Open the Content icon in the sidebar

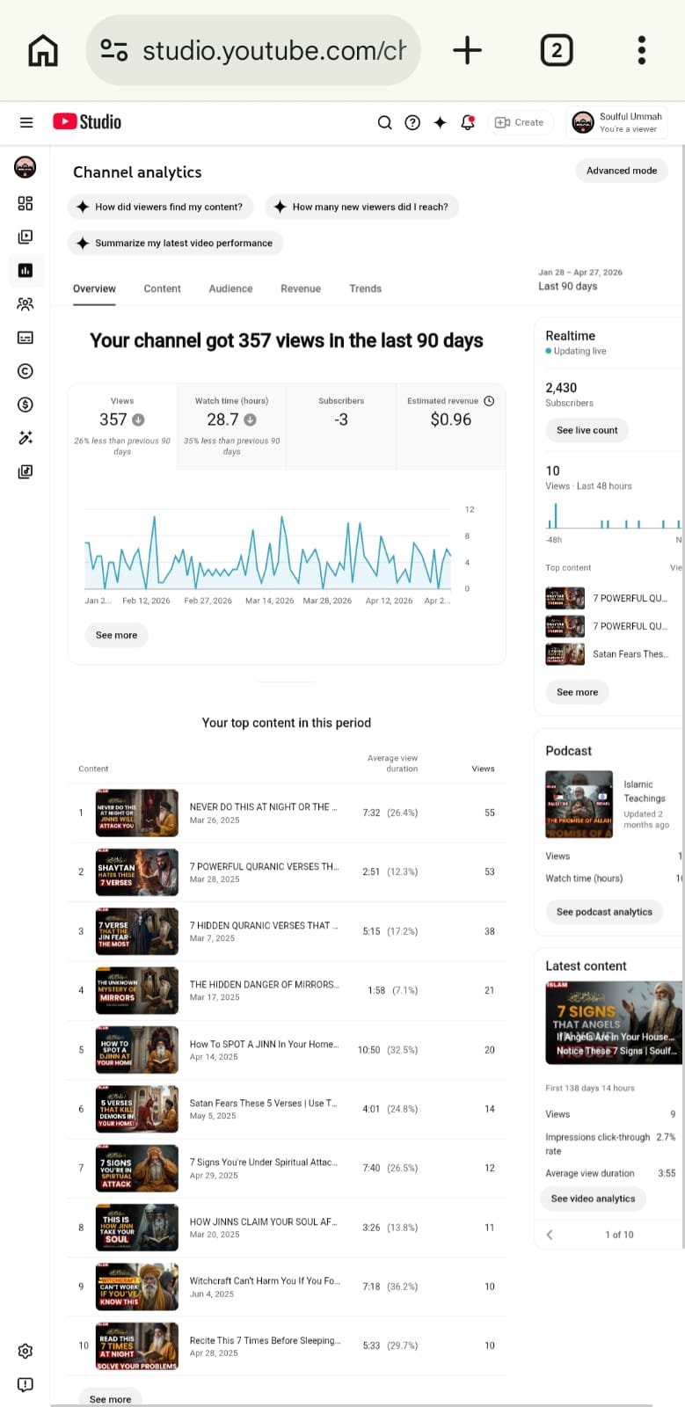26,237
